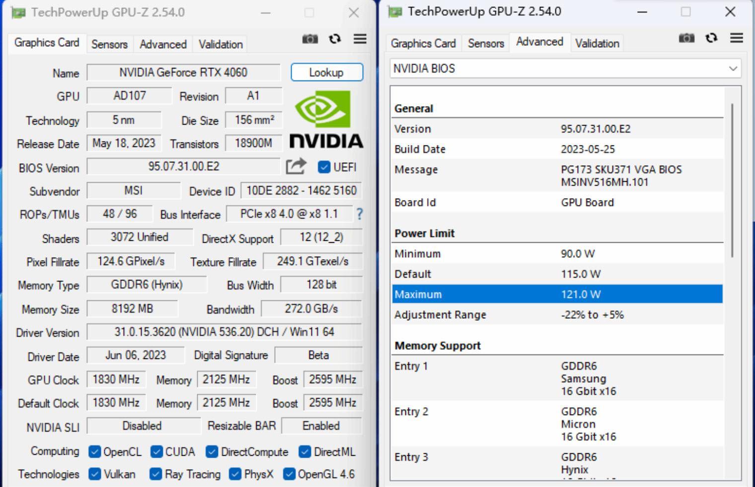Click the NVIDIA logo image

(x=326, y=119)
